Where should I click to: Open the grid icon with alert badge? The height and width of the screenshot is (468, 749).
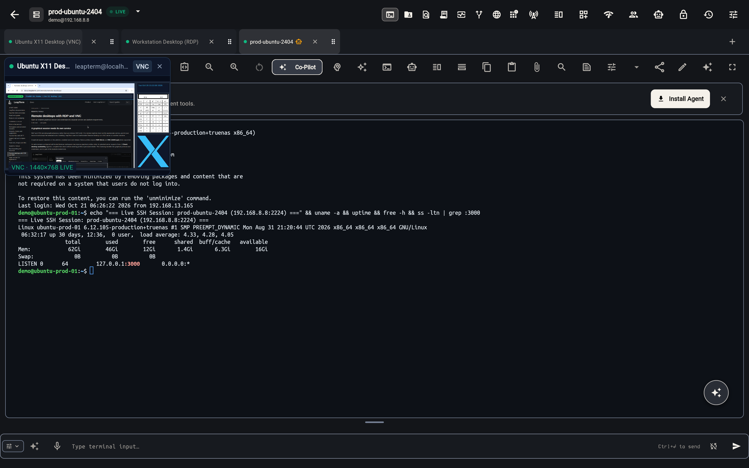(x=514, y=15)
